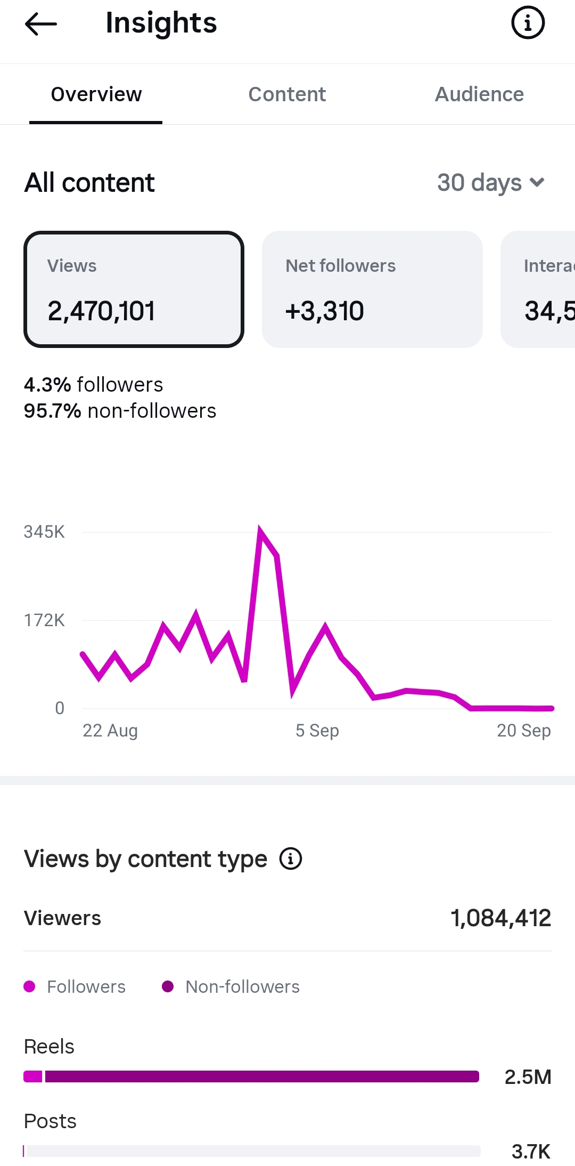The height and width of the screenshot is (1166, 575).
Task: Select the Interactions metric card
Action: click(x=538, y=289)
